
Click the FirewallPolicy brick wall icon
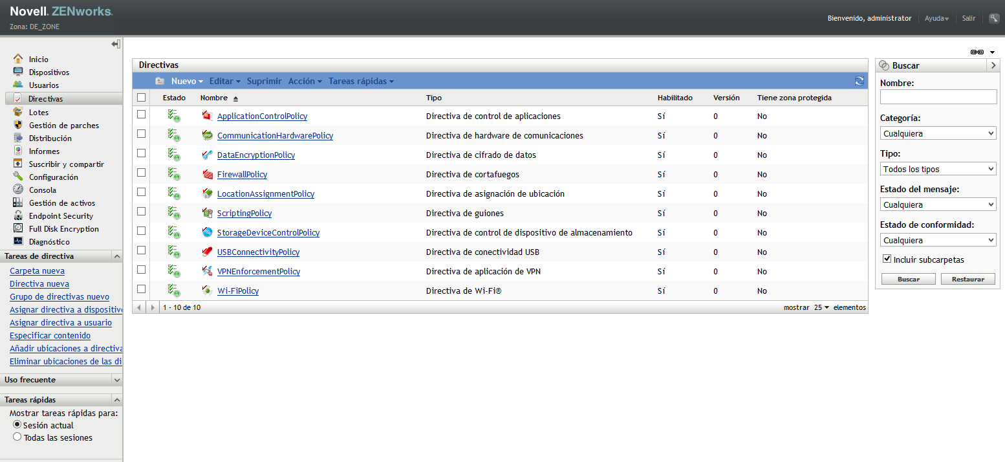(208, 174)
